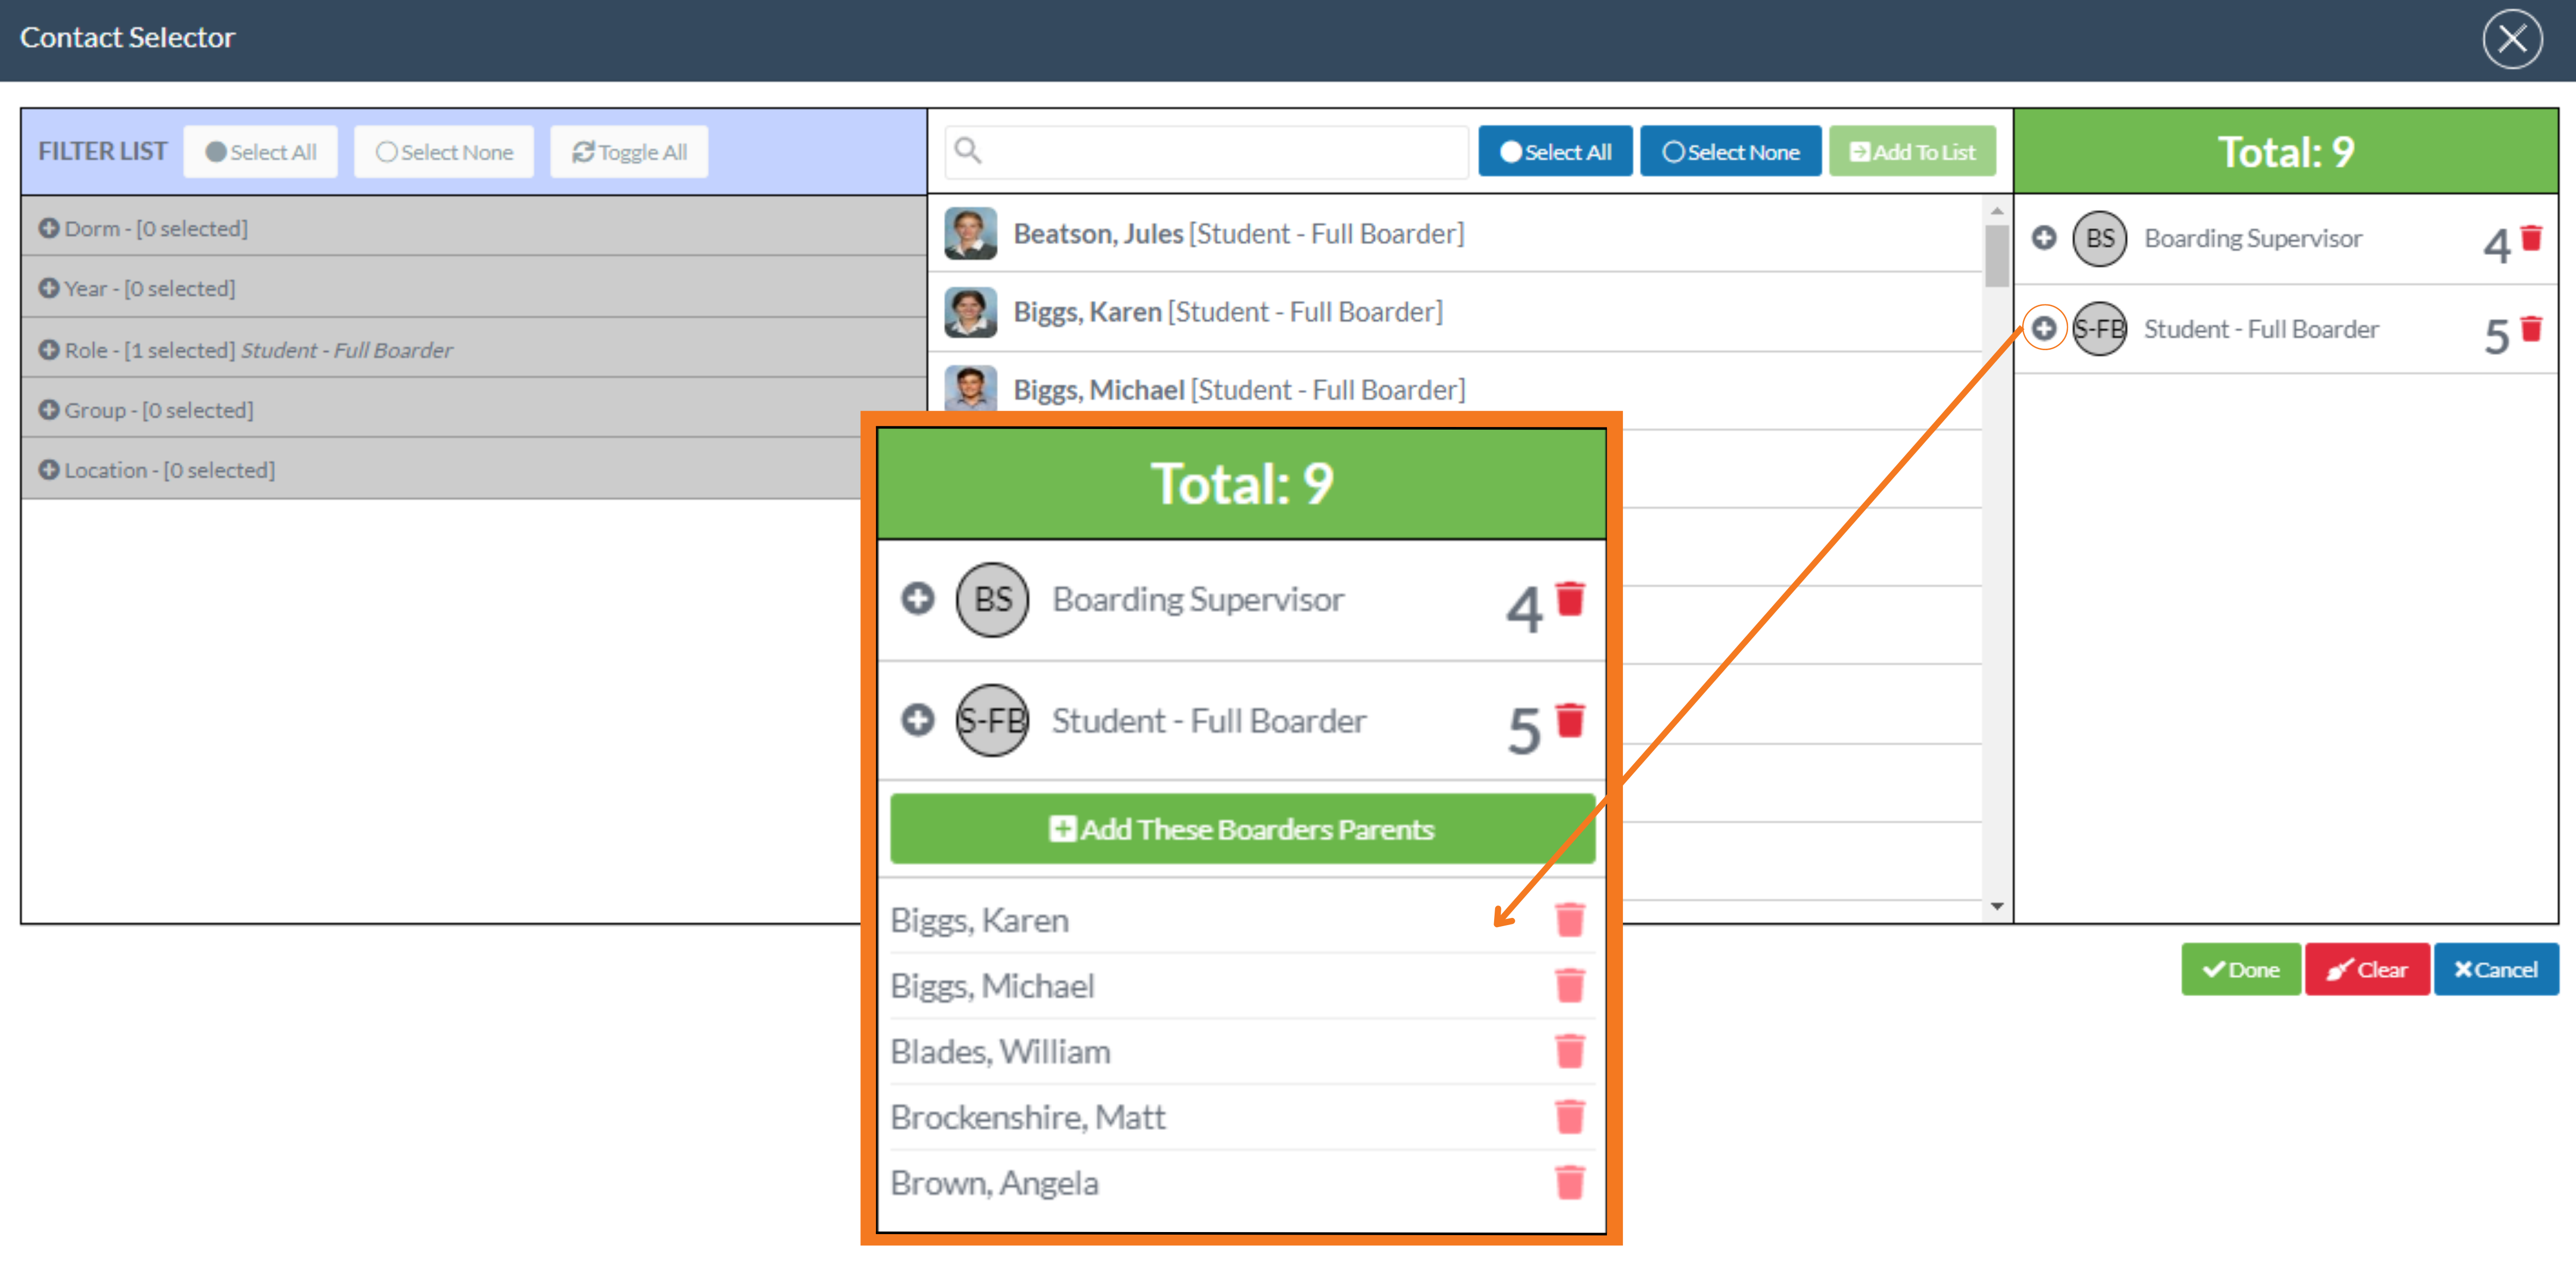The height and width of the screenshot is (1265, 2576).
Task: Remove Brockenshire, Matt with trash icon
Action: coord(1570,1116)
